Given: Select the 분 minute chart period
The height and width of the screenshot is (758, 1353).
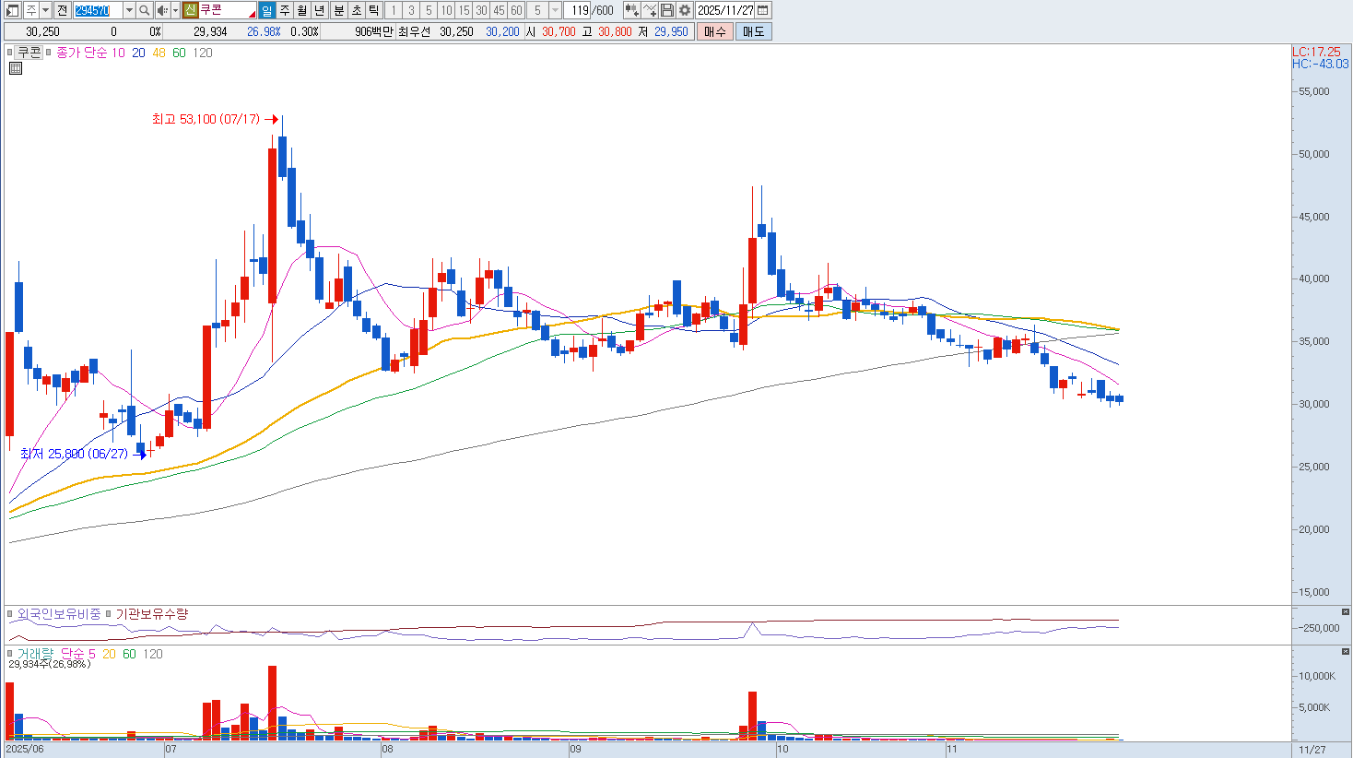Looking at the screenshot, I should click(338, 10).
